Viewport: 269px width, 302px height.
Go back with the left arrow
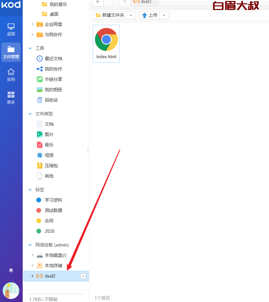pos(98,2)
